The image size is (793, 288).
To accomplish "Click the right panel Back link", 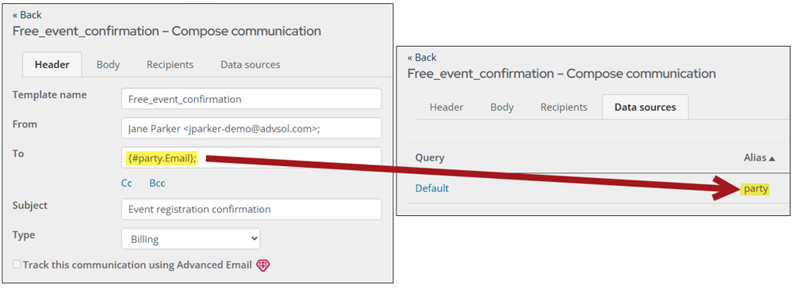I will [x=422, y=57].
